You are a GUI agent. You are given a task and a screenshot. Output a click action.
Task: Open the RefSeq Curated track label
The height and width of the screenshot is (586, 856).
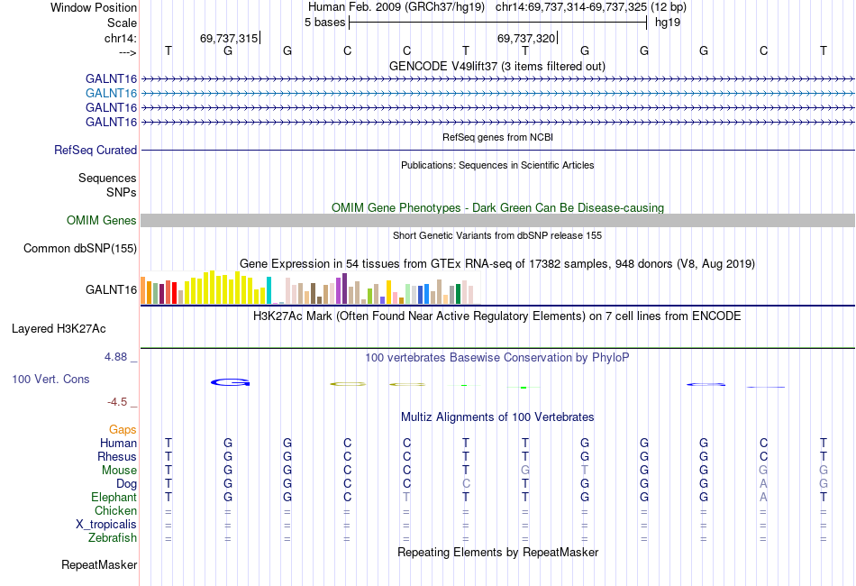(x=96, y=151)
